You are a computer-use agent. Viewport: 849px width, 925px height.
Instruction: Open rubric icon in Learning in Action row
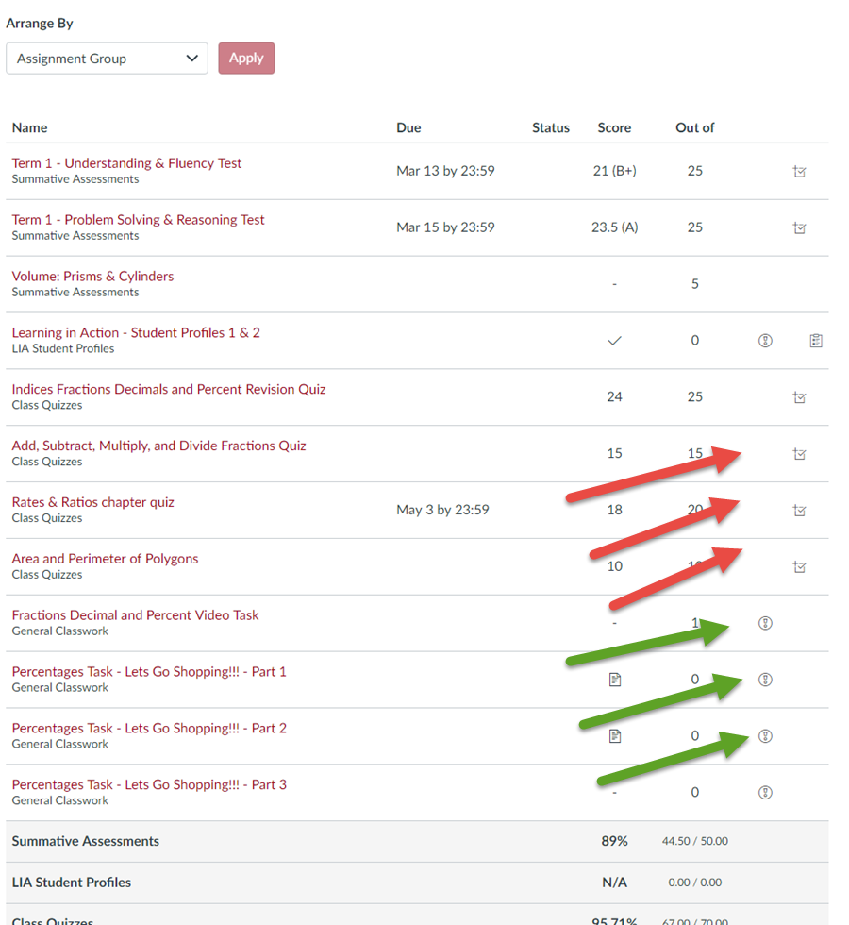coord(816,341)
